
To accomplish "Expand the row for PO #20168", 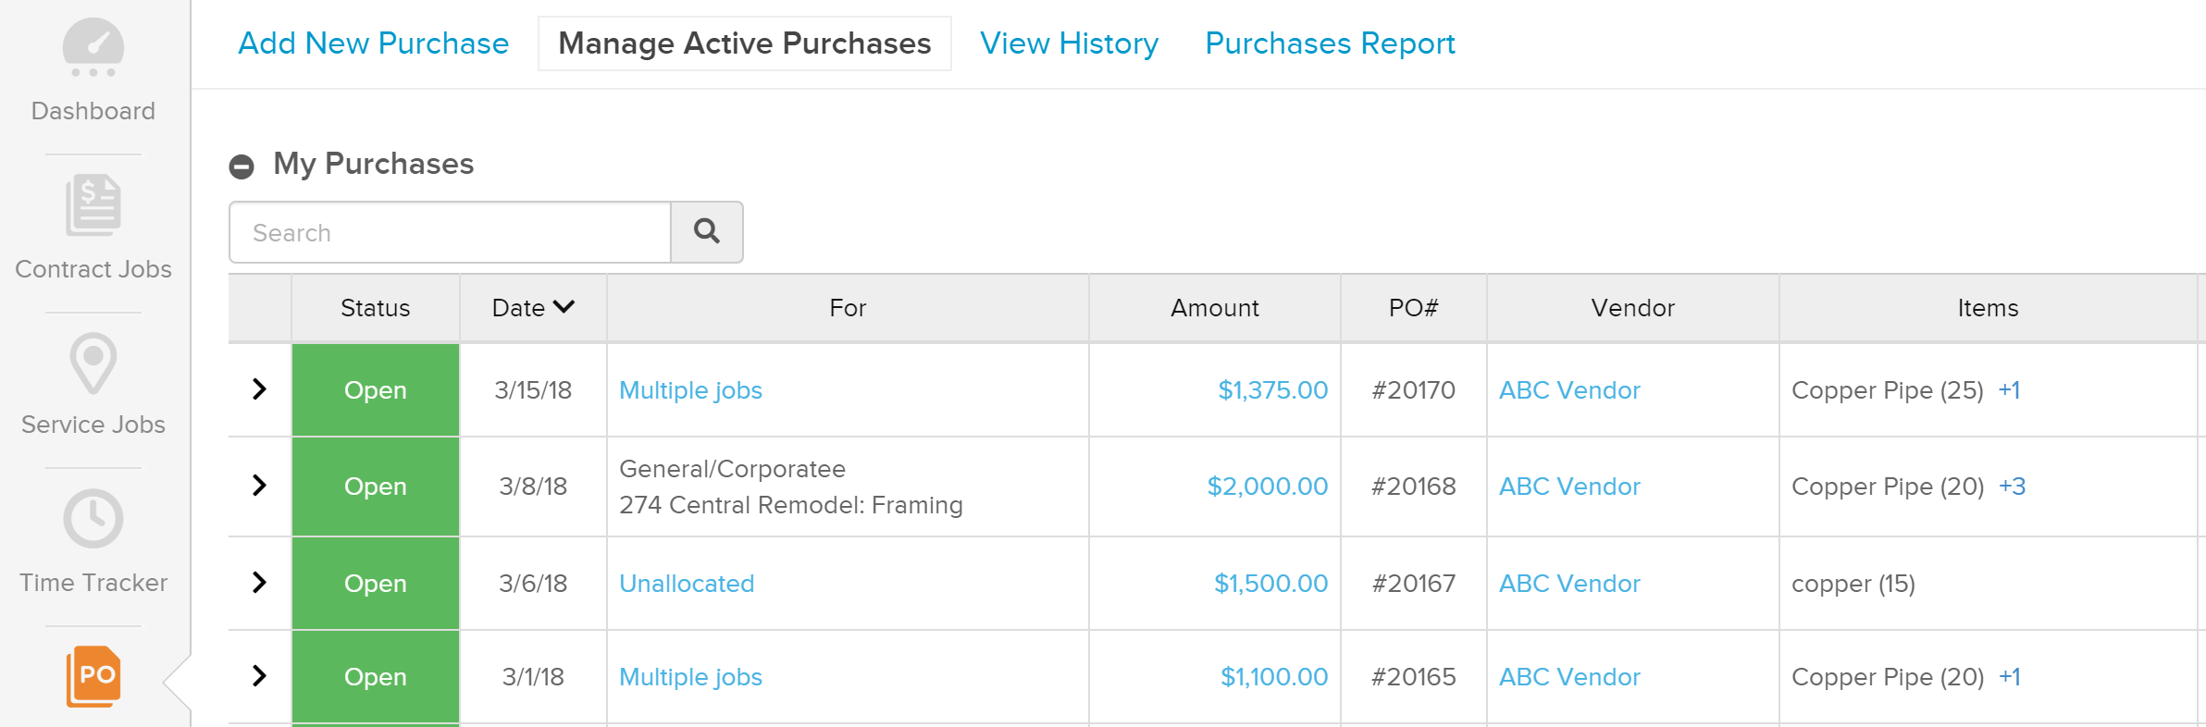I will [260, 486].
